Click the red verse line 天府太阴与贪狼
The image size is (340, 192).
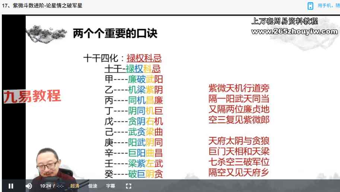[239, 141]
